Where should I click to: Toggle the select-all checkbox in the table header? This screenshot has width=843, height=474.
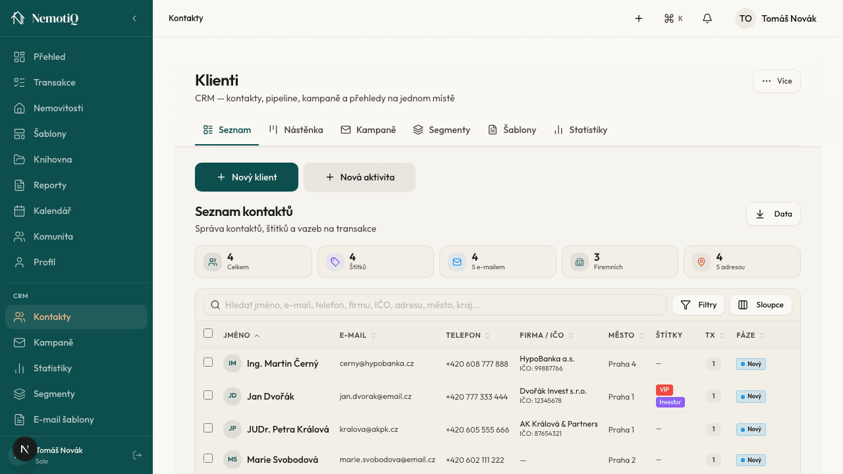[208, 333]
